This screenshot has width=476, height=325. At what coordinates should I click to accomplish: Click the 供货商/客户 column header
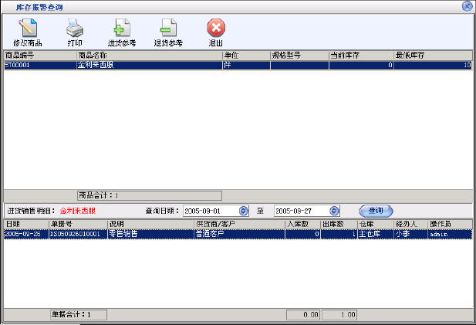[x=238, y=224]
